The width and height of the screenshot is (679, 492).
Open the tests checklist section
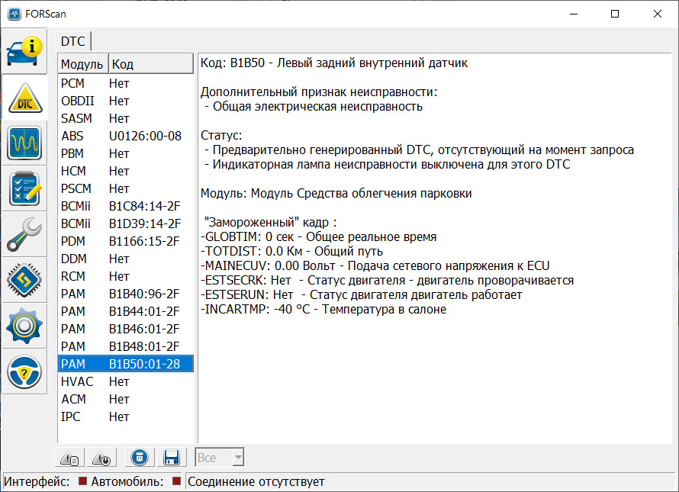[x=24, y=189]
